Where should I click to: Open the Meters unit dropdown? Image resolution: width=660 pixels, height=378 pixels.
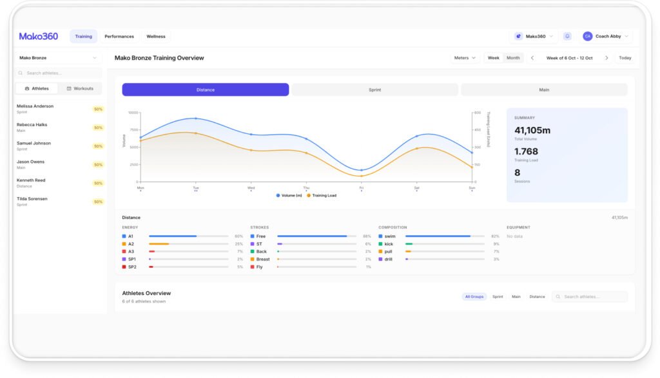[465, 58]
